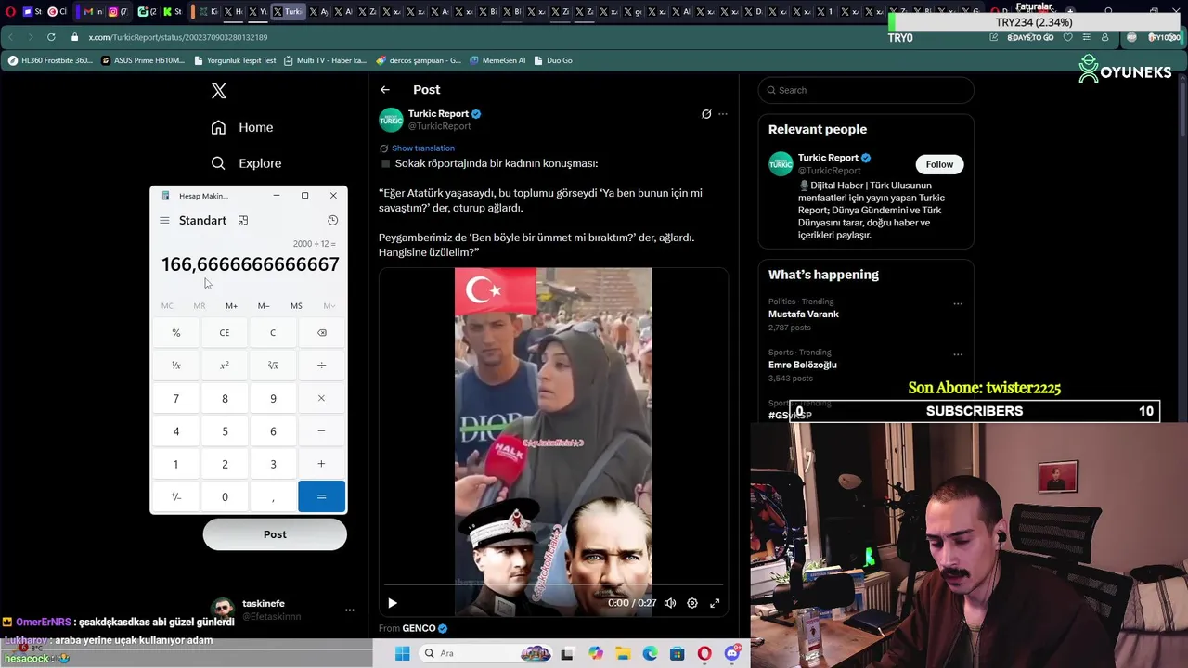Open Microsoft Edge from taskbar
Viewport: 1188px width, 668px height.
[x=650, y=654]
